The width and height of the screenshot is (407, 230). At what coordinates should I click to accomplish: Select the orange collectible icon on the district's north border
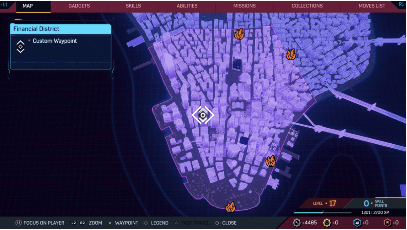(239, 34)
